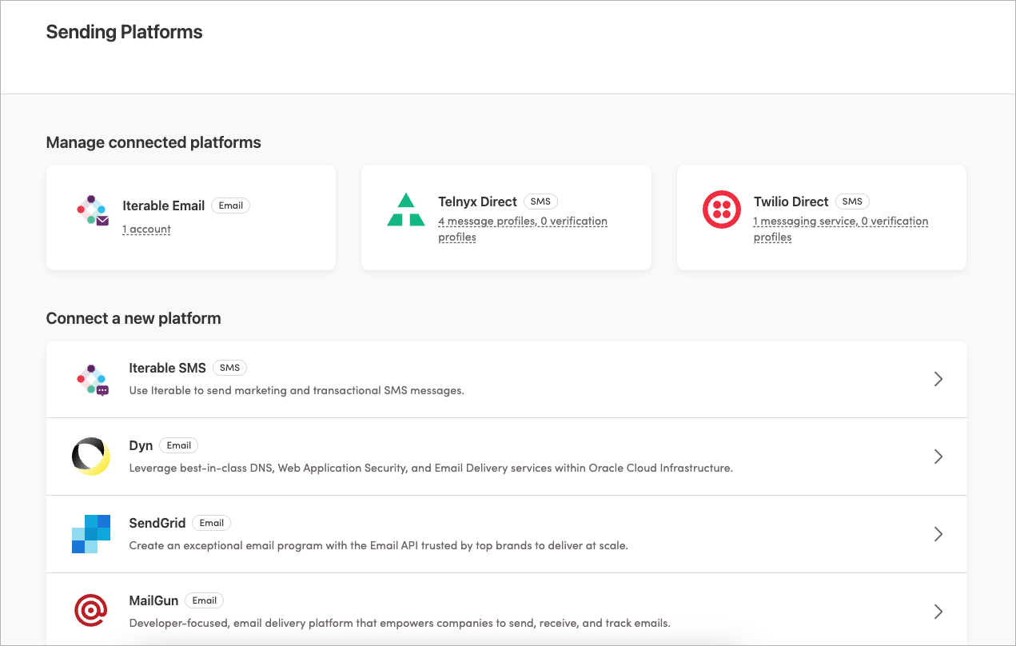The height and width of the screenshot is (646, 1016).
Task: Click the Telnyx Direct card title
Action: point(478,201)
